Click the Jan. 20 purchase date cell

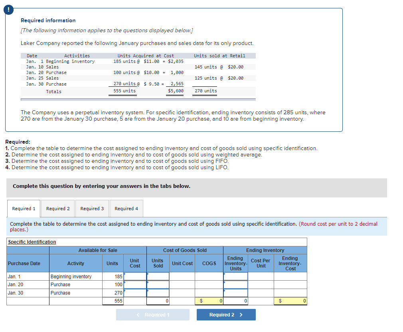pos(28,285)
